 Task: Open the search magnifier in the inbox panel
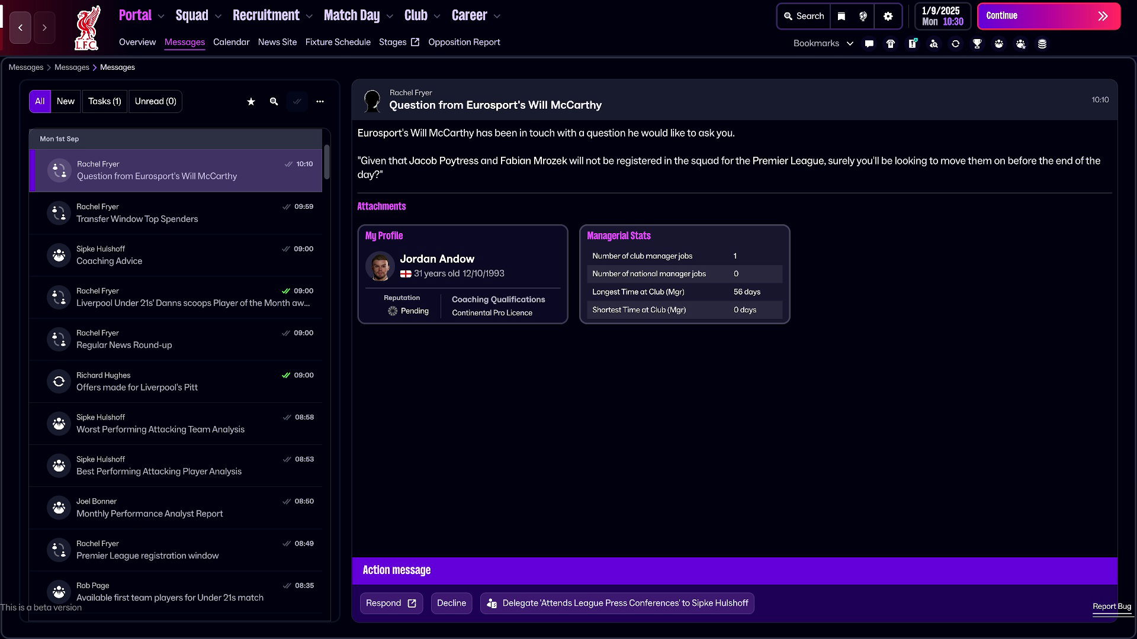pos(274,101)
